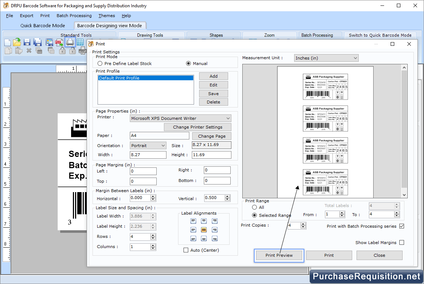Click the Change Printer Settings button
This screenshot has width=424, height=284.
coord(197,127)
